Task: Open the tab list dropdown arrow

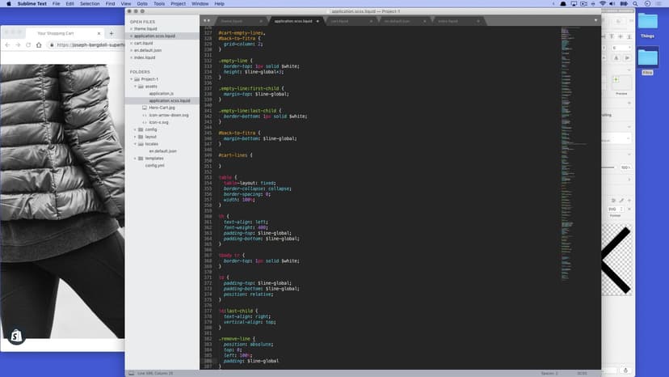Action: tap(595, 20)
